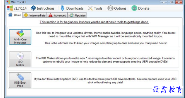Viewport: 185px width, 98px height.
Task: Open the Instructions menu label
Action: [46, 8]
